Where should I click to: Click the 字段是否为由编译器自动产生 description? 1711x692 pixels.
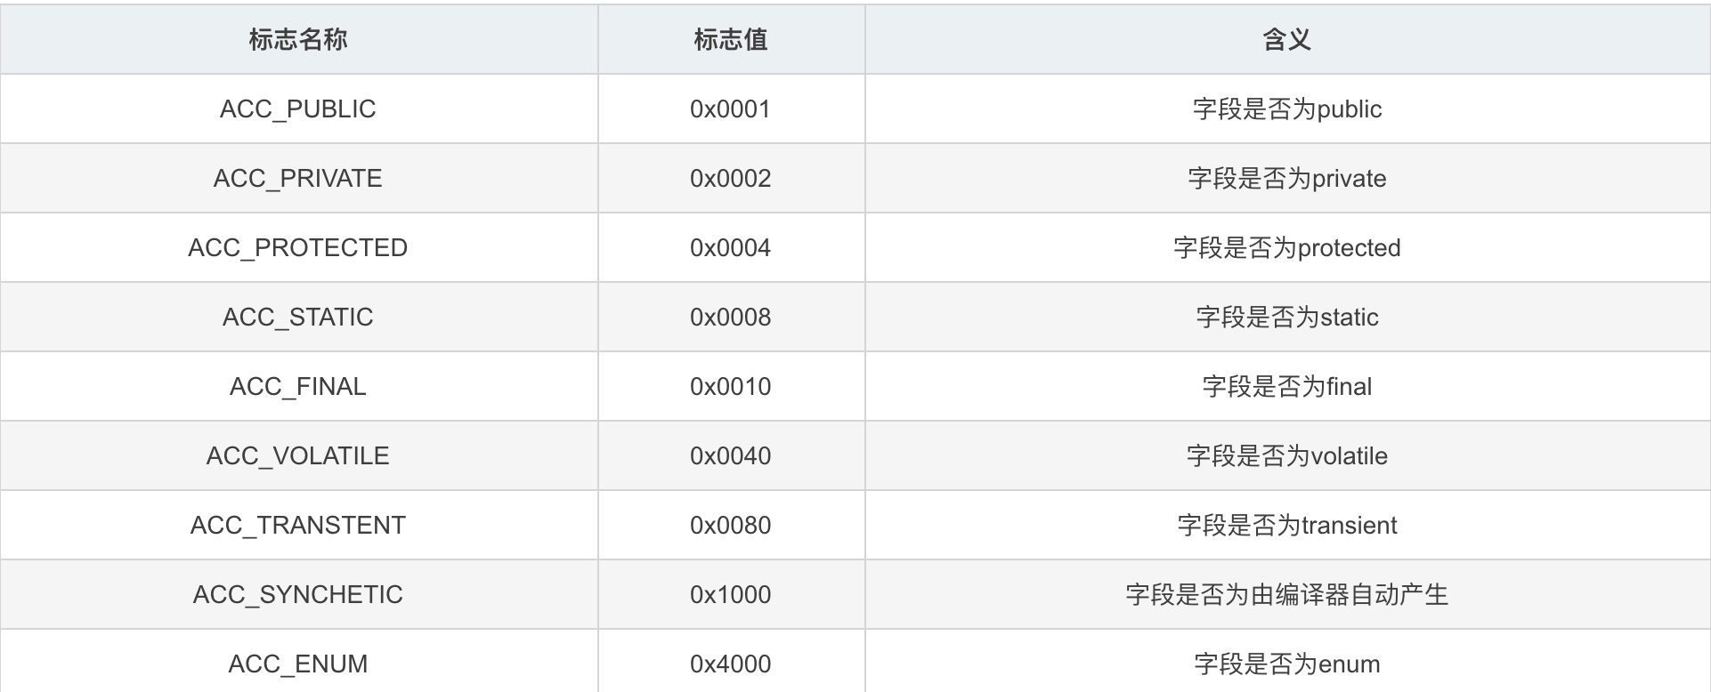(1287, 594)
